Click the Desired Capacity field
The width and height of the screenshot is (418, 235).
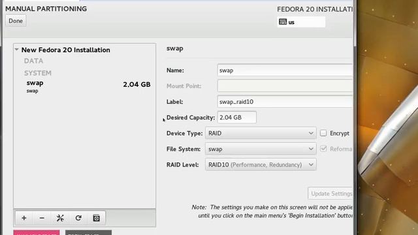[x=237, y=117]
